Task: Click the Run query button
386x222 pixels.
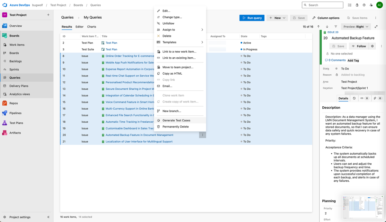Action: (x=252, y=18)
